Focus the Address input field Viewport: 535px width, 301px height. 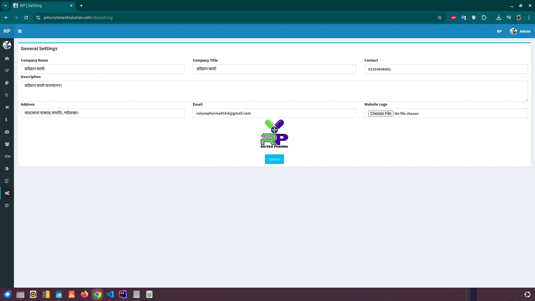click(x=103, y=113)
